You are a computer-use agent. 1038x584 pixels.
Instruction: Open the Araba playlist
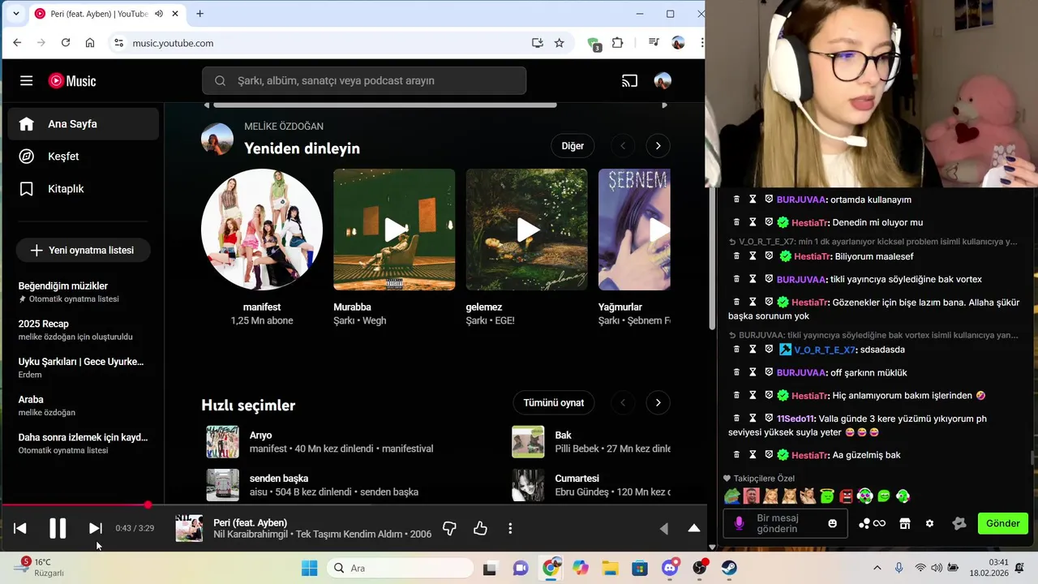coord(84,405)
